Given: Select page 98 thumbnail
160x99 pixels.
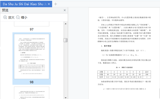Looking at the screenshot, I should [32, 56].
